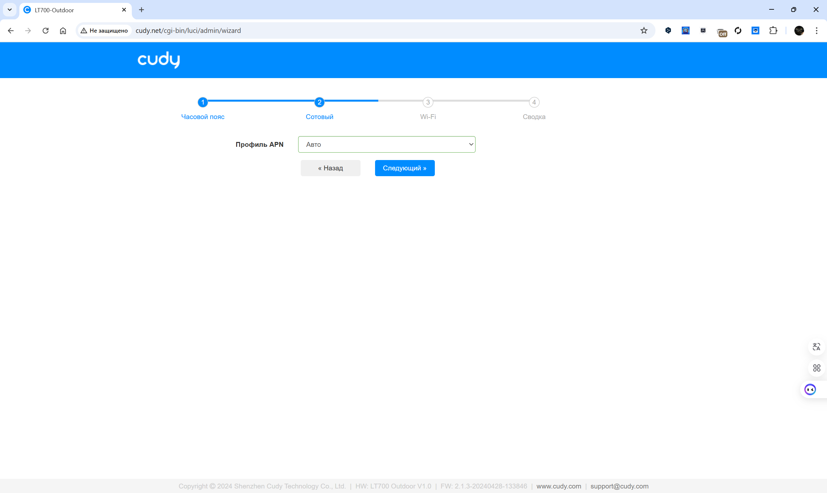Open the browser Extensions puzzle icon
Screen dimensions: 827x493
pyautogui.click(x=773, y=31)
